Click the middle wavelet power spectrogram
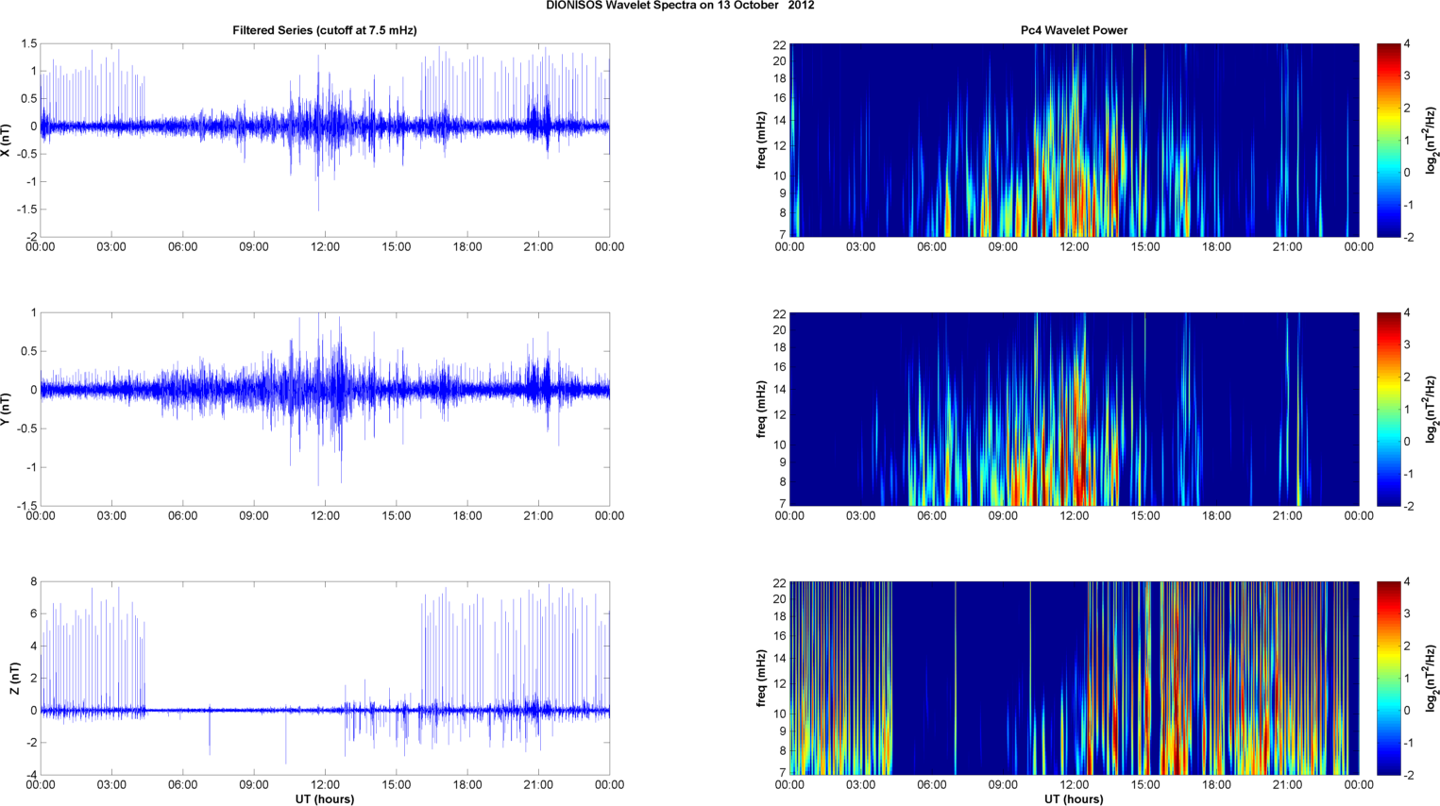Screen dimensions: 1440x806 coord(1074,409)
